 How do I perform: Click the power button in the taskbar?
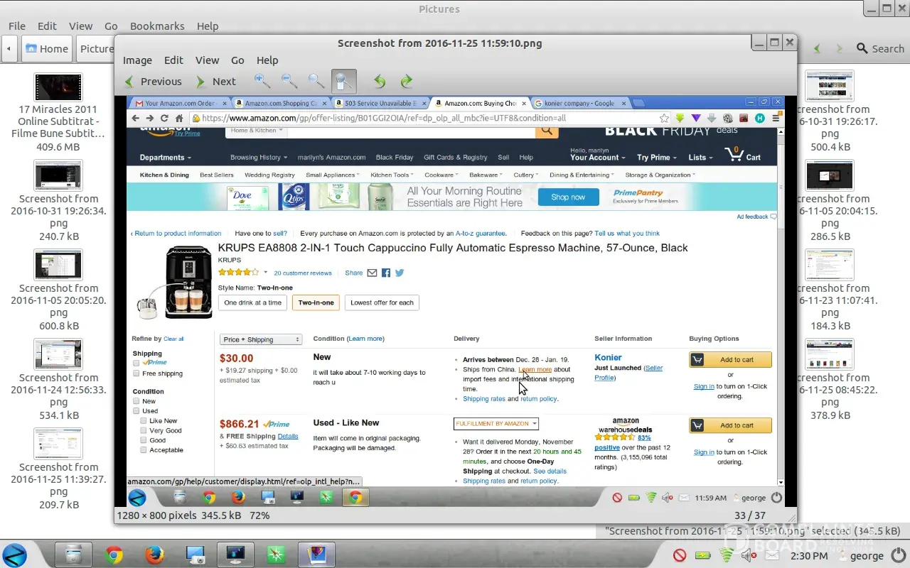pos(899,556)
